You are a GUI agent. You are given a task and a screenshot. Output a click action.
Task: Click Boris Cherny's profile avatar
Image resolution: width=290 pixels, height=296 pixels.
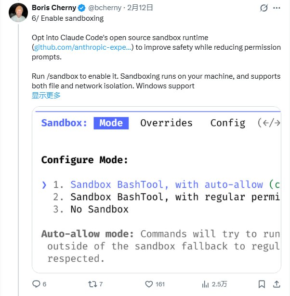18,13
